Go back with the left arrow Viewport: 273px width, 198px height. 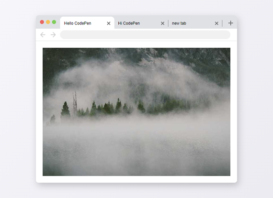(43, 35)
